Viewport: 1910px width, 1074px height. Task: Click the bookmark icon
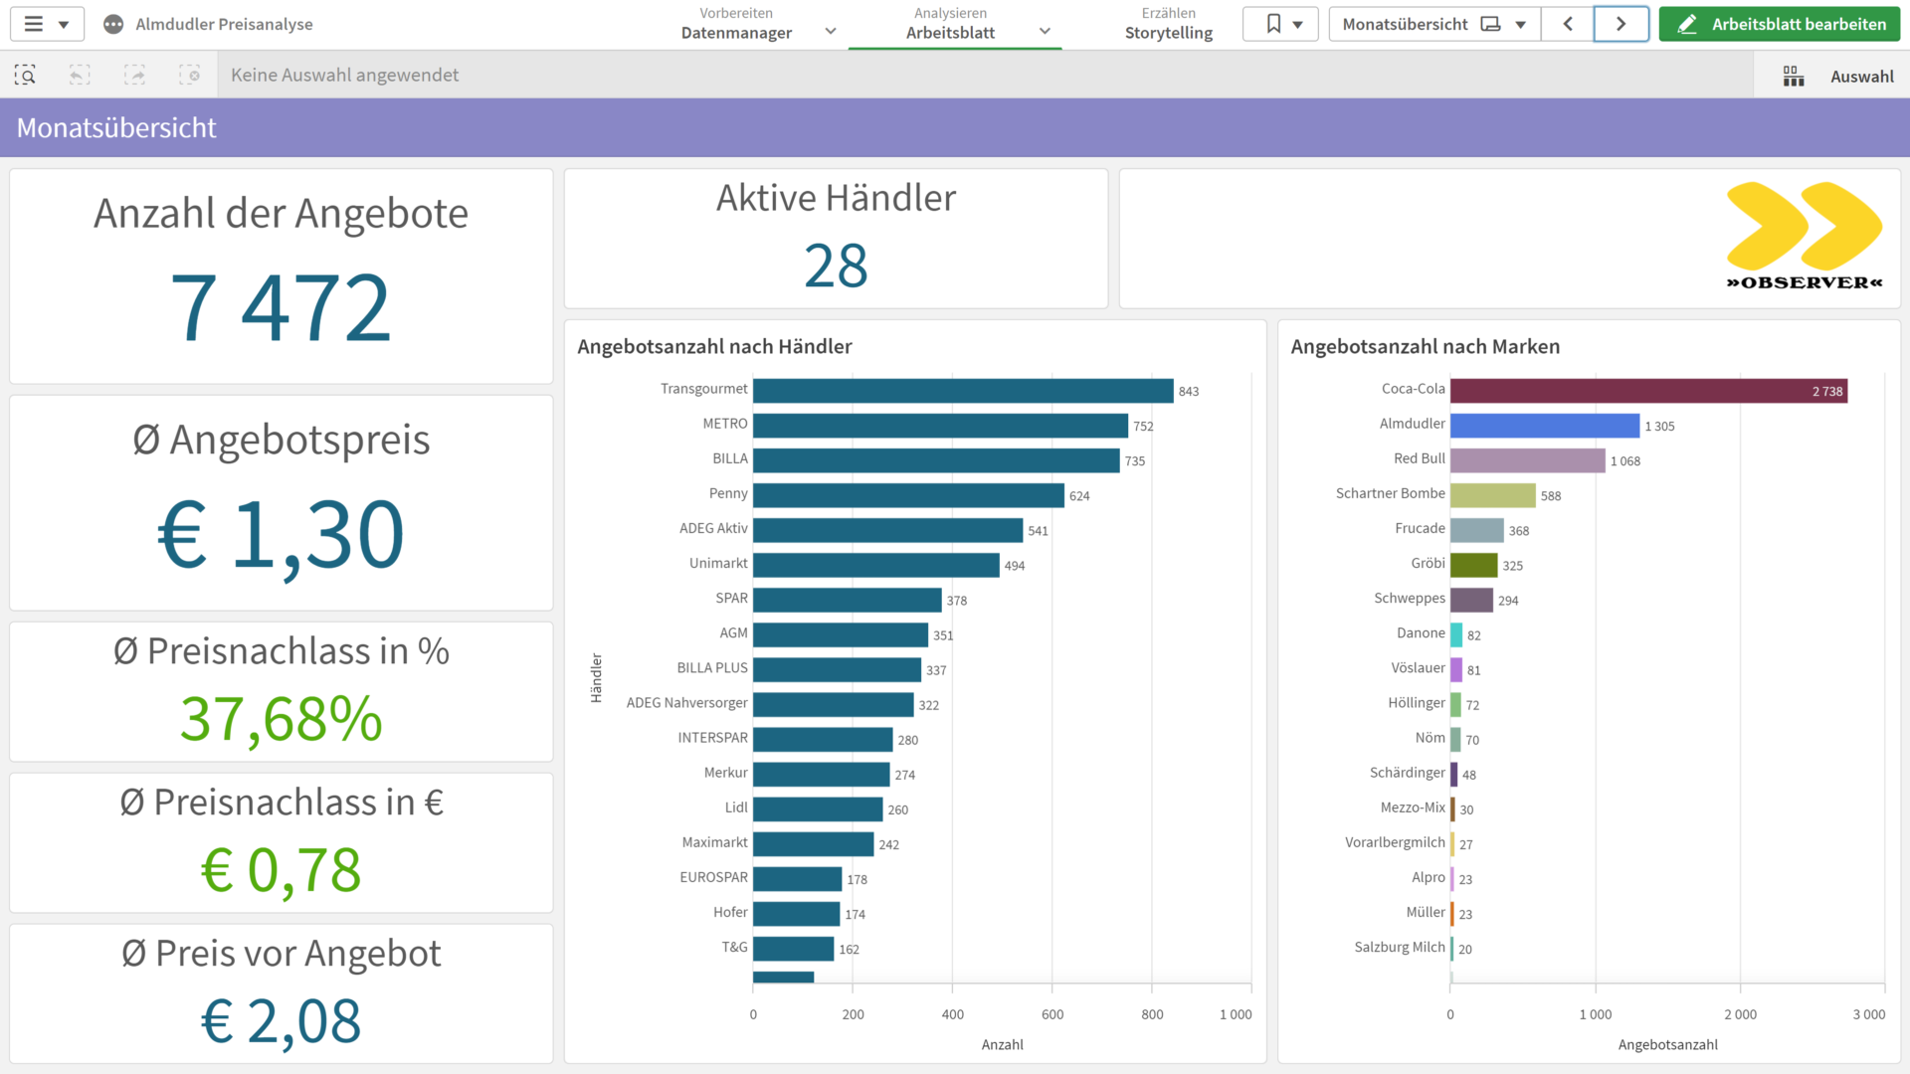pyautogui.click(x=1273, y=24)
